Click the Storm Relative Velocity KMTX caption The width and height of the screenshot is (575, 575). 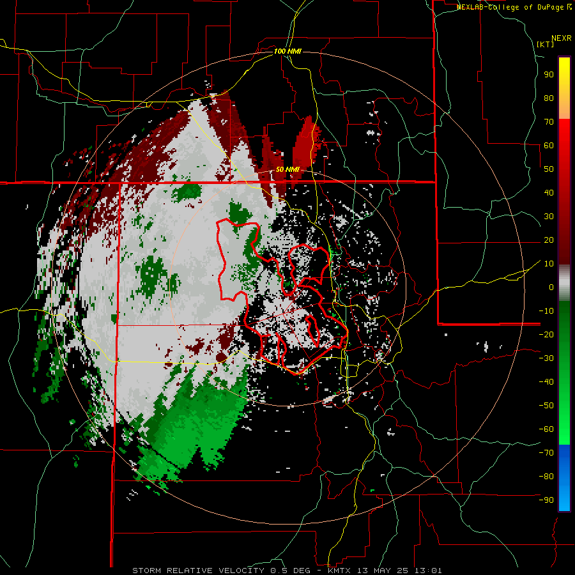pyautogui.click(x=287, y=571)
